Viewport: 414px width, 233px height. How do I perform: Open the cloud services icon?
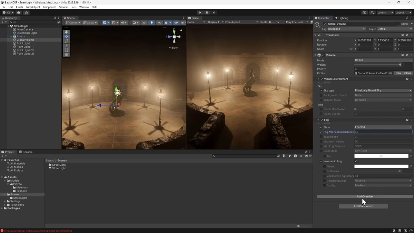[x=19, y=12]
